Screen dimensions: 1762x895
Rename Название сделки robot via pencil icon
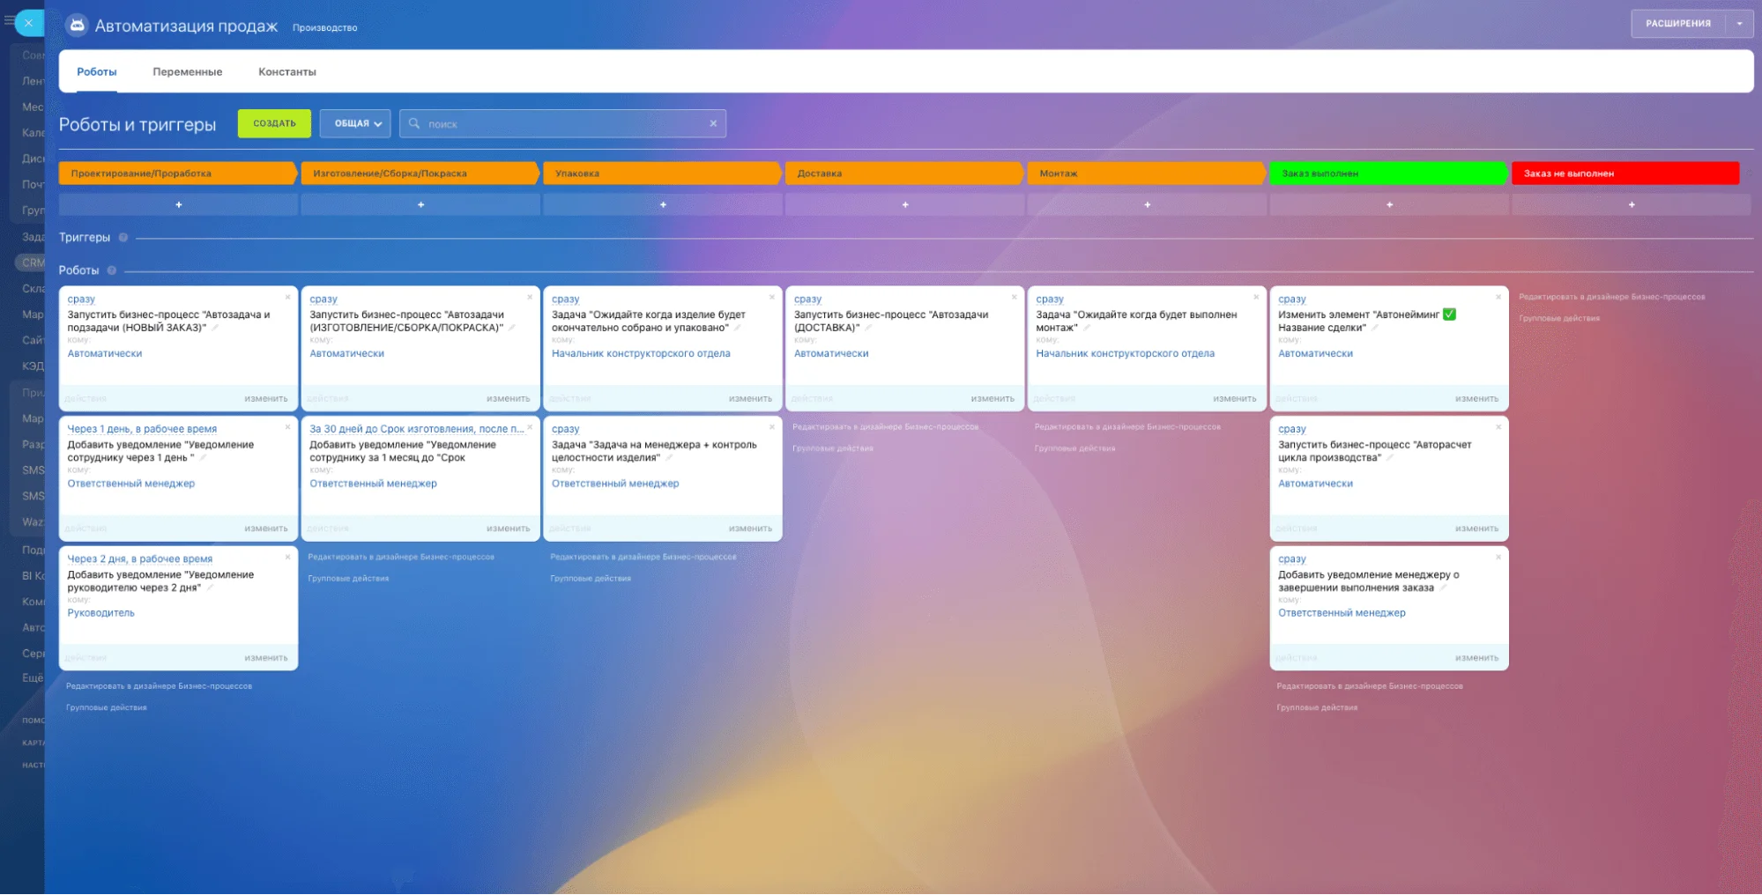1374,328
